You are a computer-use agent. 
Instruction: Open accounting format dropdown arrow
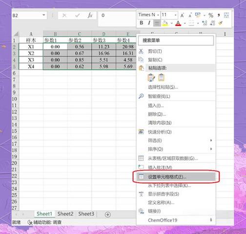point(205,16)
